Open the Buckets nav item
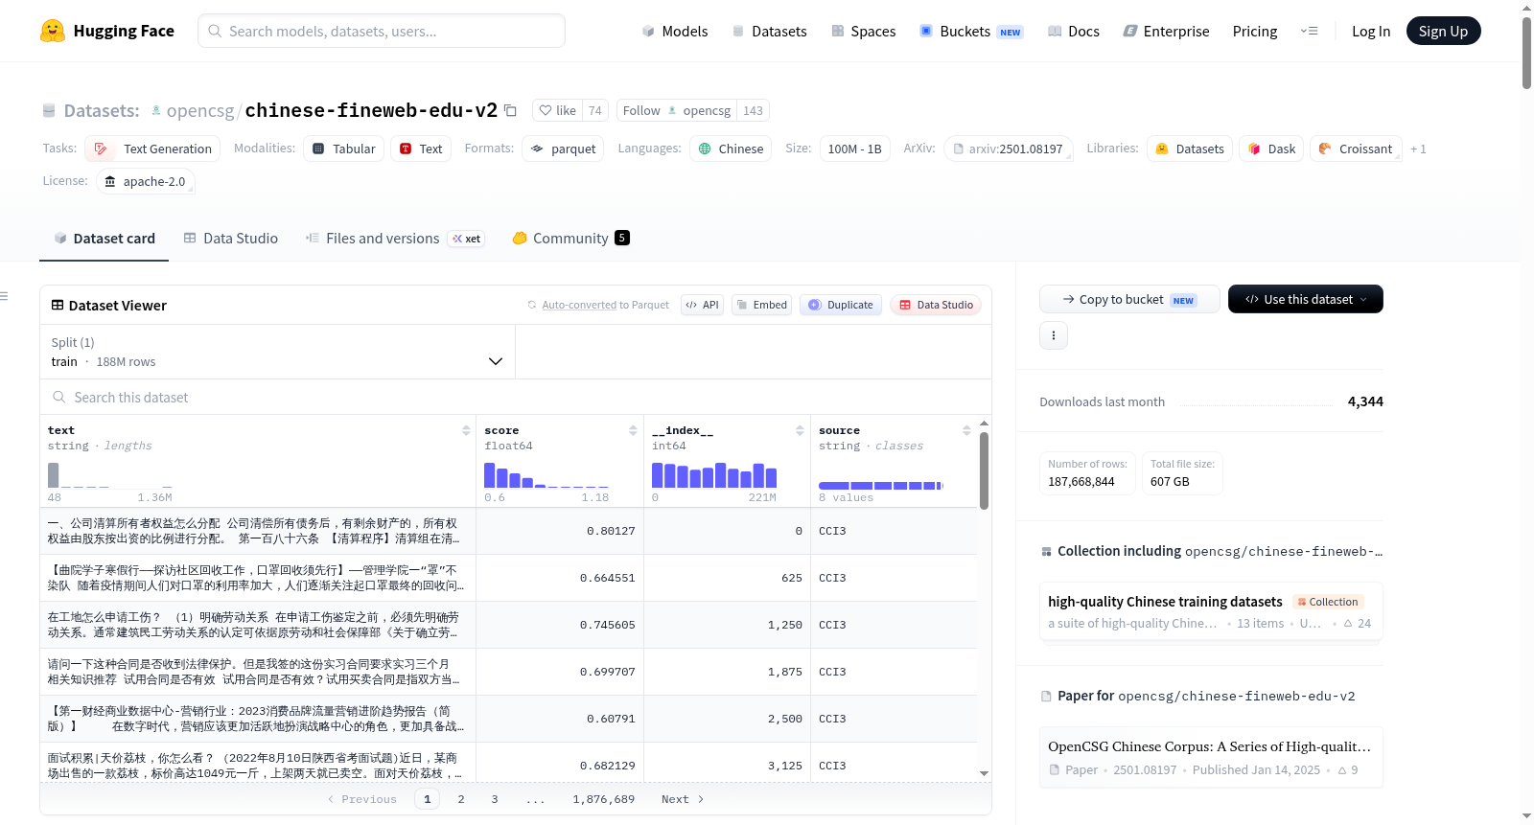This screenshot has height=825, width=1534. coord(971,31)
